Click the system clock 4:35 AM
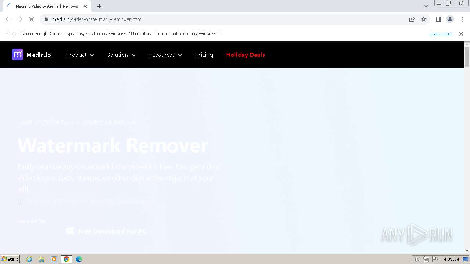470x264 pixels. (x=451, y=259)
